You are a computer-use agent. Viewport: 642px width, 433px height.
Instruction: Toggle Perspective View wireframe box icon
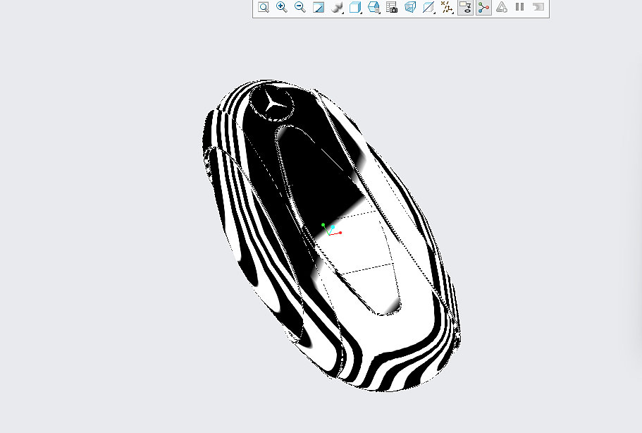pyautogui.click(x=410, y=8)
